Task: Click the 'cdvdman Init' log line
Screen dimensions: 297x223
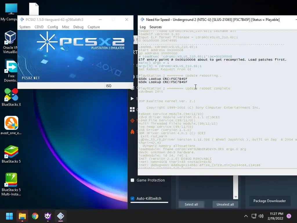Action: tap(151, 91)
